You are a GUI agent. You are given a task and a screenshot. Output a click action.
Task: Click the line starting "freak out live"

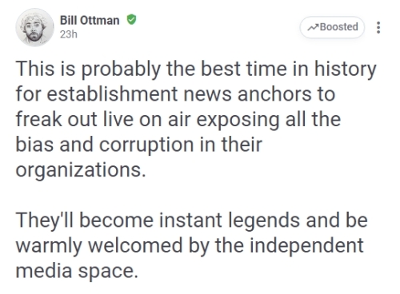point(178,119)
